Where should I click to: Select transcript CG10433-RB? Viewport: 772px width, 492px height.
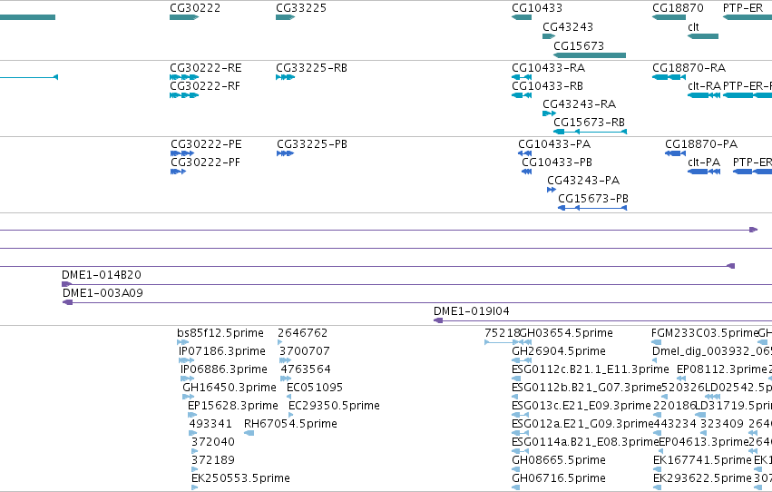coord(522,95)
